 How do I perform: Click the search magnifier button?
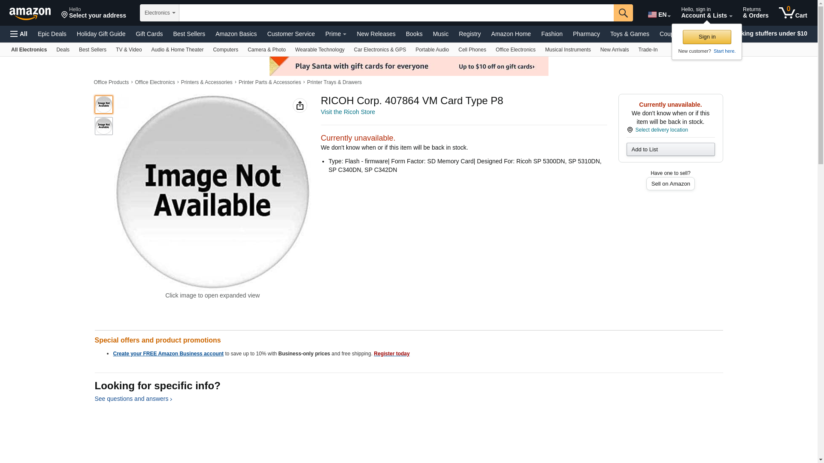(623, 13)
